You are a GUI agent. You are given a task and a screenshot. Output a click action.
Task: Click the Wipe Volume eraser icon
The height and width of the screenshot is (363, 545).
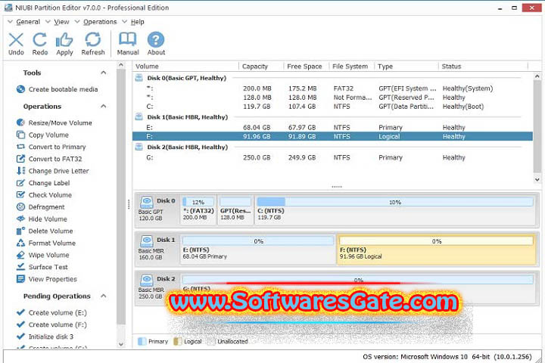click(x=20, y=255)
